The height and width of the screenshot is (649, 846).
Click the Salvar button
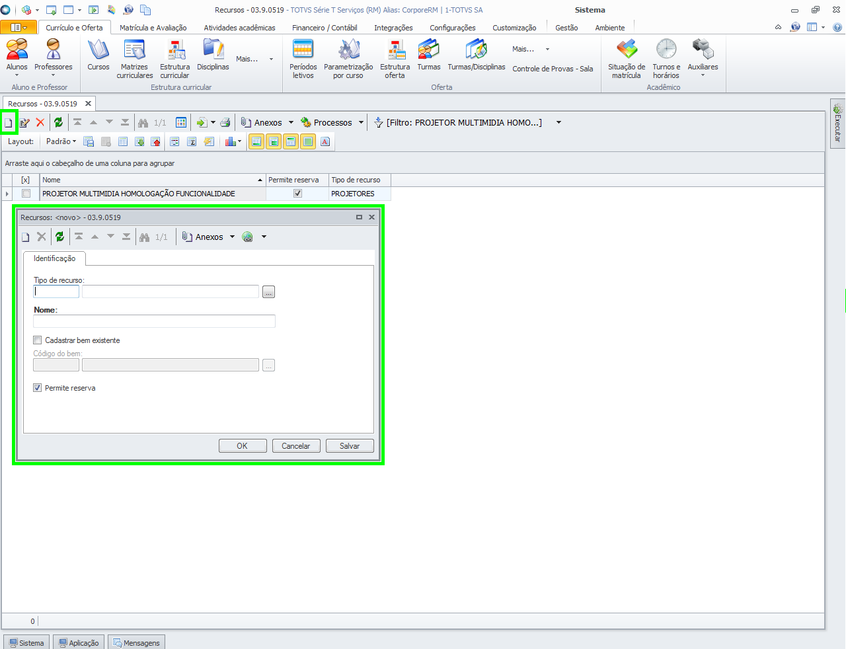[350, 446]
